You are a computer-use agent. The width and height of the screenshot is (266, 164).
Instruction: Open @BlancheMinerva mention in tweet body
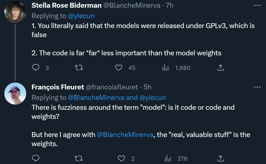[x=125, y=135]
